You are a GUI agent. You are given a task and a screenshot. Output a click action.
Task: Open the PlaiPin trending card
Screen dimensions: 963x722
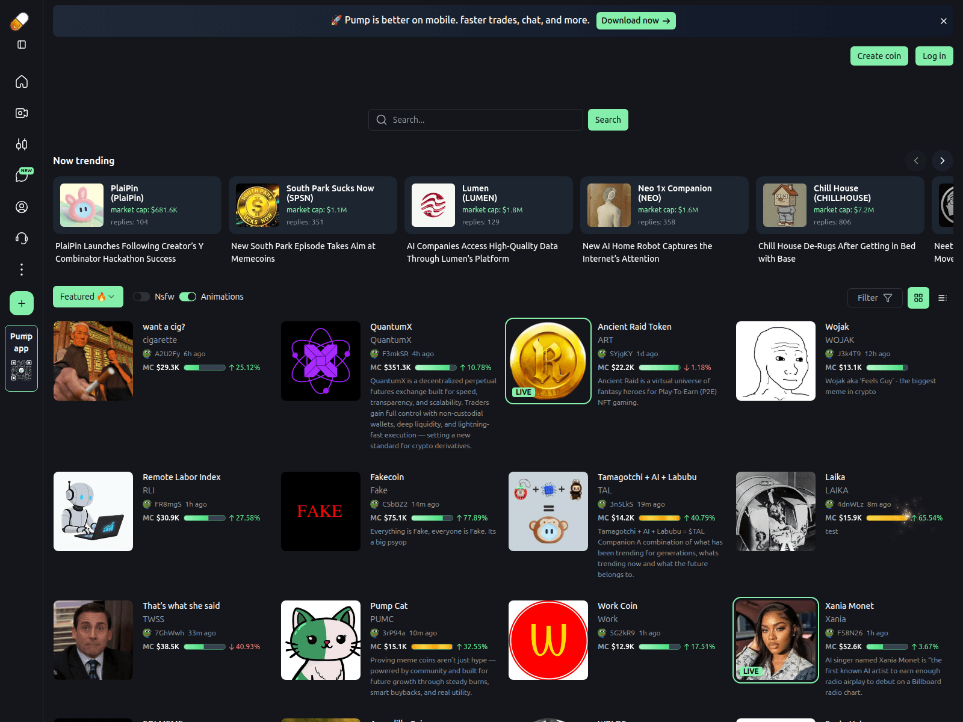(137, 205)
